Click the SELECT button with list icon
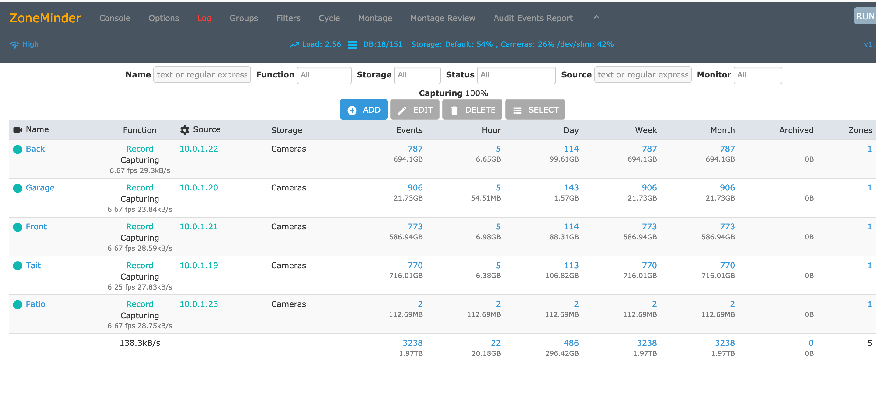Screen dimensions: 876x415 point(535,110)
